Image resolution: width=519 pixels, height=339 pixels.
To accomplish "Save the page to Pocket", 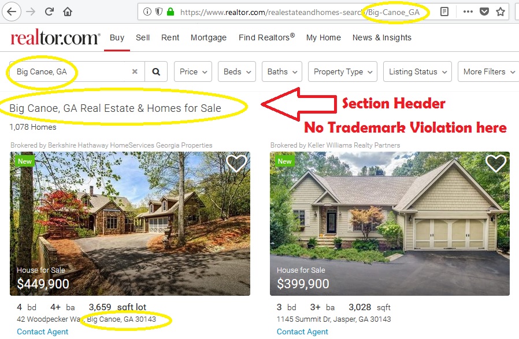I will pos(484,12).
